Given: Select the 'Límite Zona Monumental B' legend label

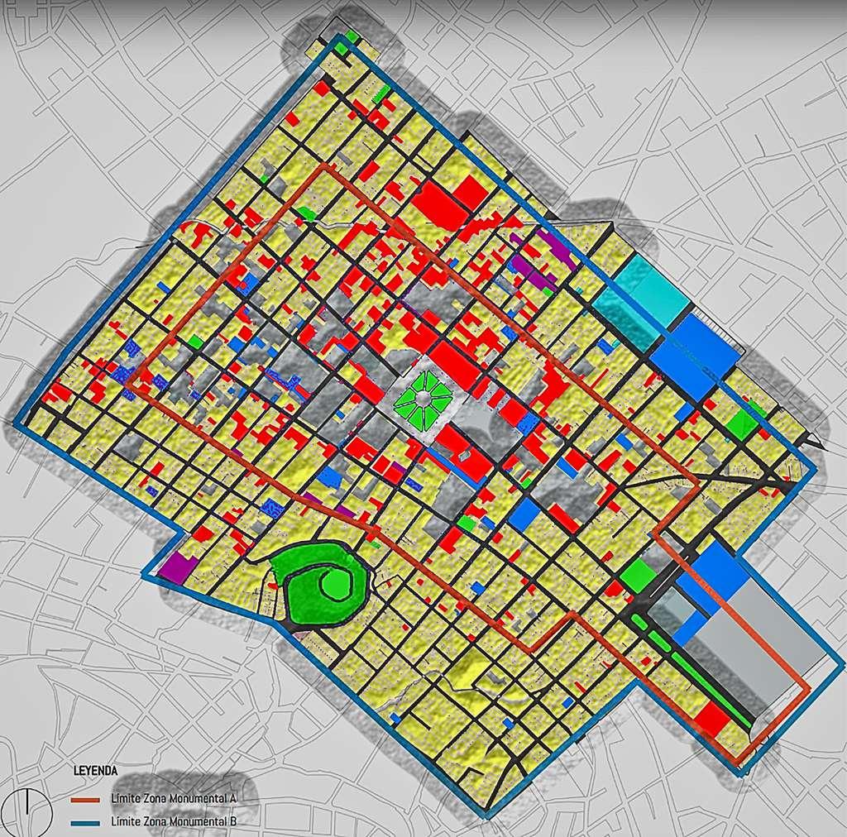Looking at the screenshot, I should point(174,822).
